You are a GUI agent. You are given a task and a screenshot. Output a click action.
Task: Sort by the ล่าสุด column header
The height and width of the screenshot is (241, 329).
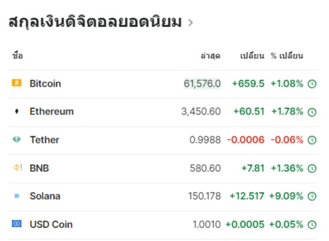[211, 56]
